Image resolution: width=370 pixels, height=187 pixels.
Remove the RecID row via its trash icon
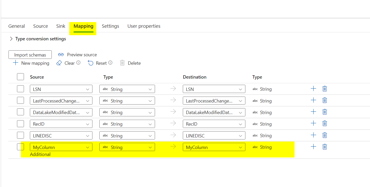click(x=324, y=123)
